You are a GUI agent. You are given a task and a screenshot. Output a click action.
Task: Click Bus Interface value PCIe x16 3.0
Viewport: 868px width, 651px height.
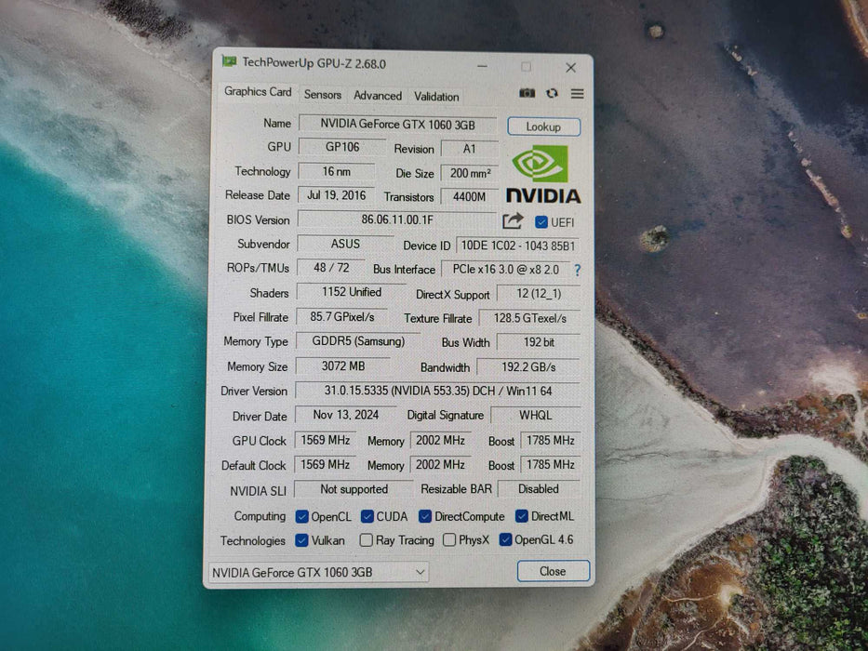506,270
